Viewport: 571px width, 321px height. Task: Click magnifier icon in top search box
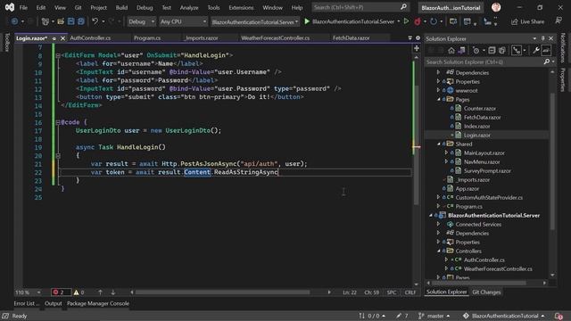(403, 7)
